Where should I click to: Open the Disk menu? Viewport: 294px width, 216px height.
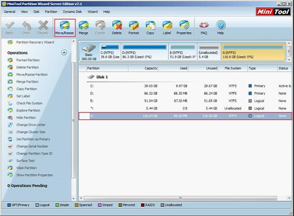click(x=36, y=12)
